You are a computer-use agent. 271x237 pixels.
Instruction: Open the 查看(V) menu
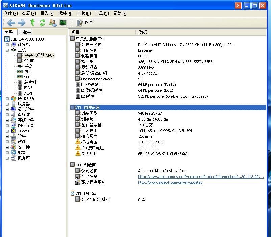coord(29,14)
